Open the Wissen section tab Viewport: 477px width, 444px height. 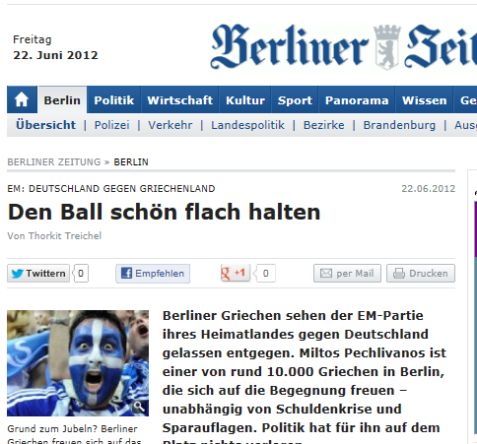[424, 100]
